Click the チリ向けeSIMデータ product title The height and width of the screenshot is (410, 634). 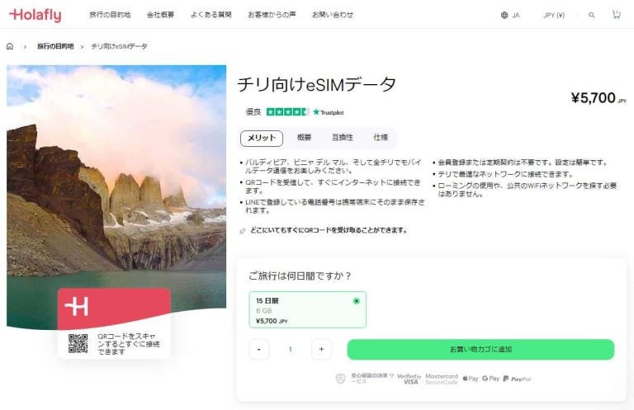tap(317, 85)
